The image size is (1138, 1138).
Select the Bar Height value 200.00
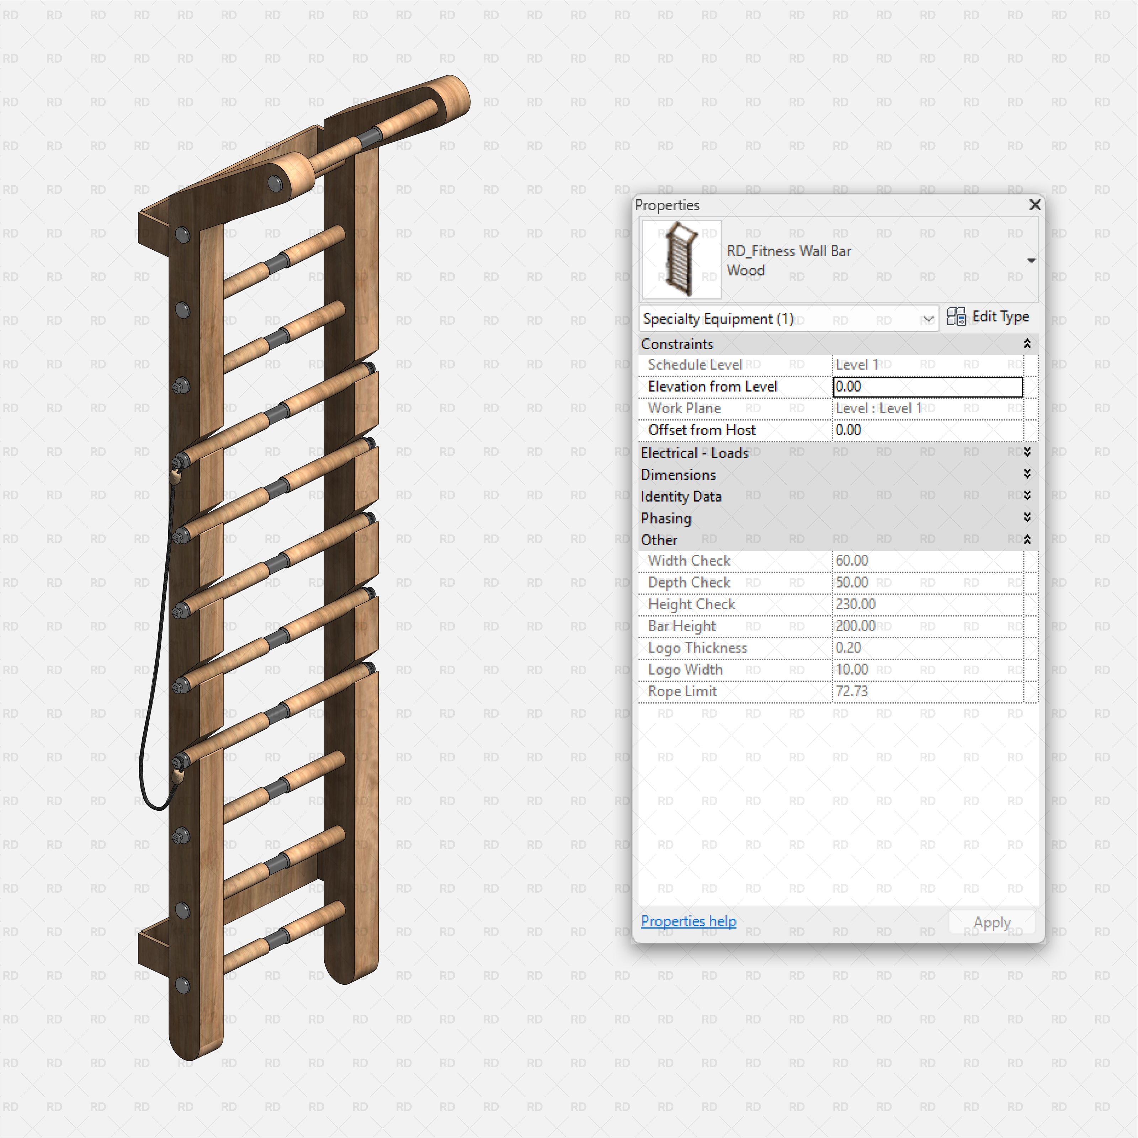pos(928,626)
